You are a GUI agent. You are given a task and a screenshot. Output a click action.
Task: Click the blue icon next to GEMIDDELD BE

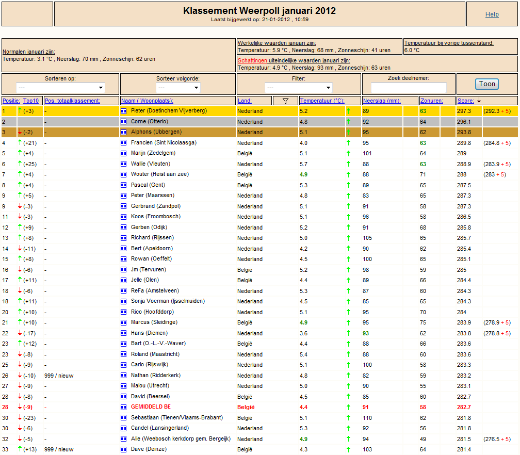(124, 407)
